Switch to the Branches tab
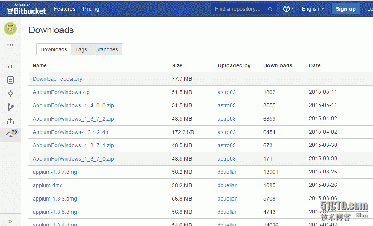Screen dimensions: 373x226 tap(107, 49)
